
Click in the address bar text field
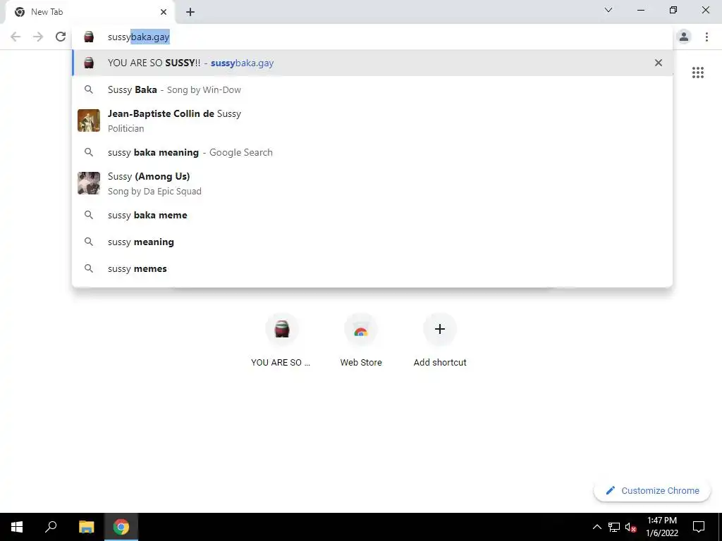[x=373, y=37]
